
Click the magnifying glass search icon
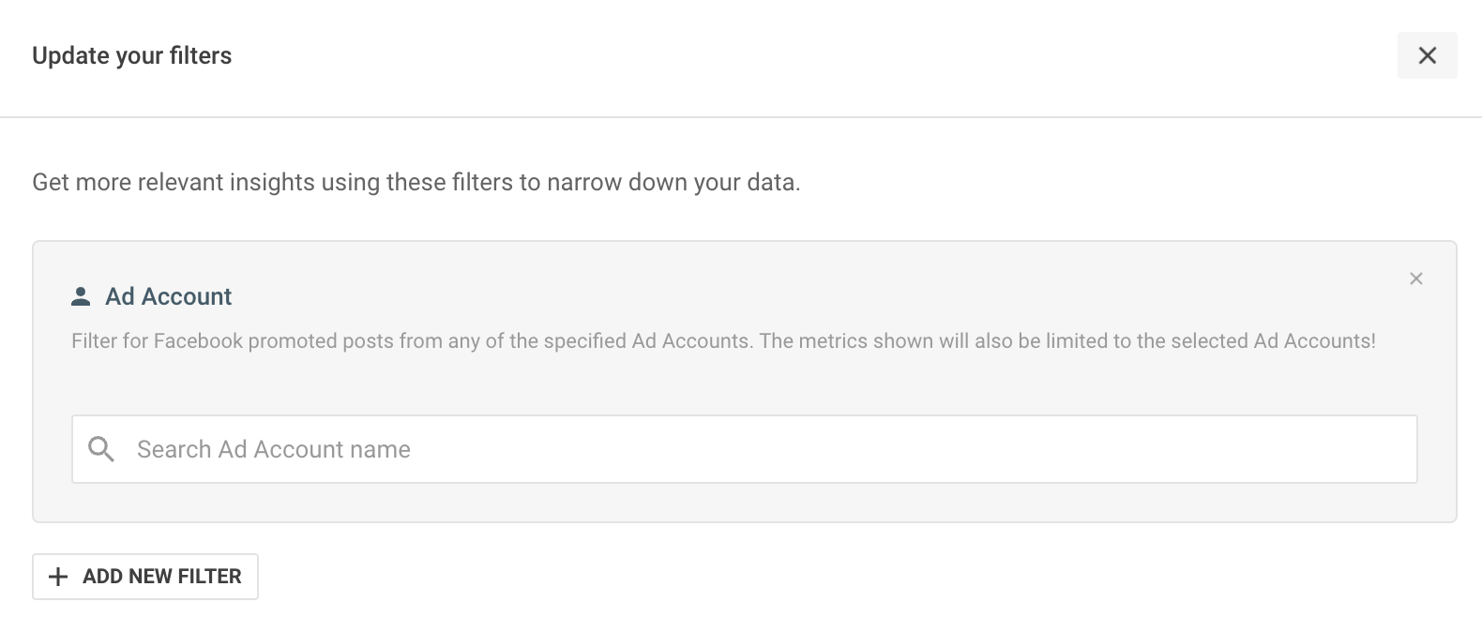[101, 449]
